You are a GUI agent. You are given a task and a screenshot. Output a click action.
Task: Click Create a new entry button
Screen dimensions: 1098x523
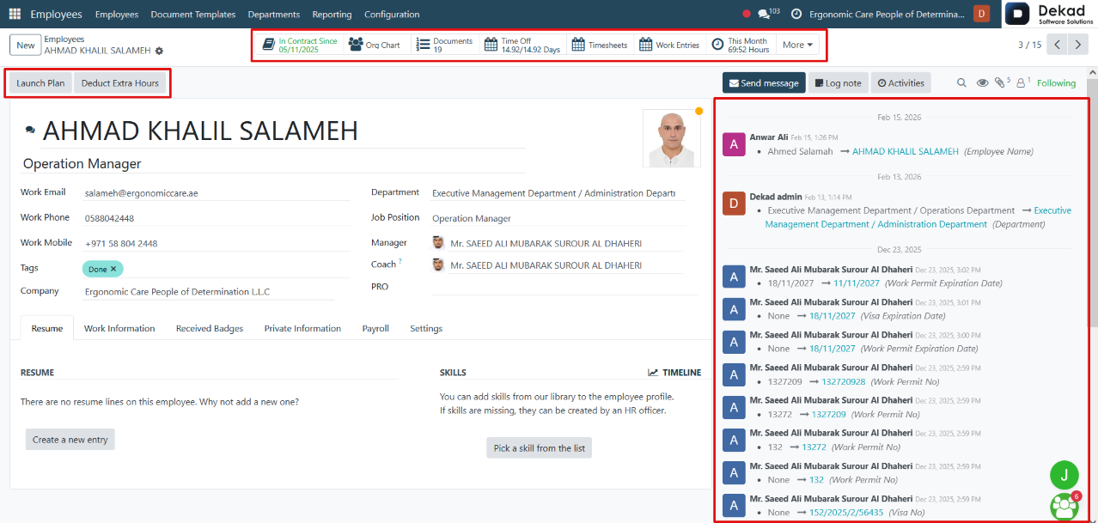[70, 440]
